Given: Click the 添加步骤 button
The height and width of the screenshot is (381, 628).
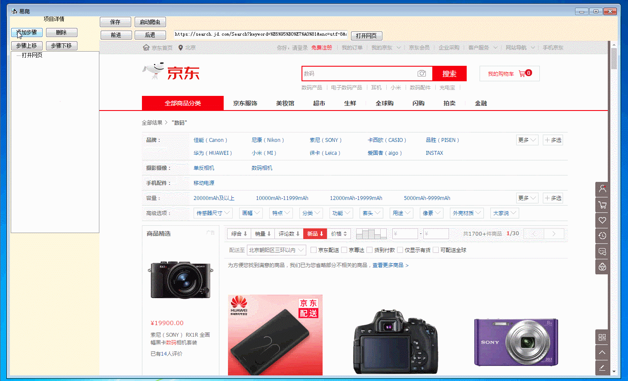Looking at the screenshot, I should pyautogui.click(x=27, y=32).
